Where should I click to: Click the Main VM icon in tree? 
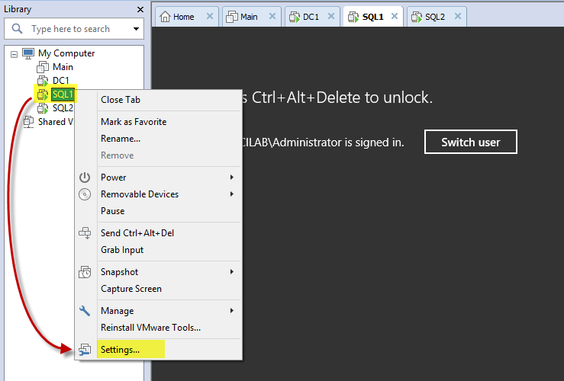point(43,67)
